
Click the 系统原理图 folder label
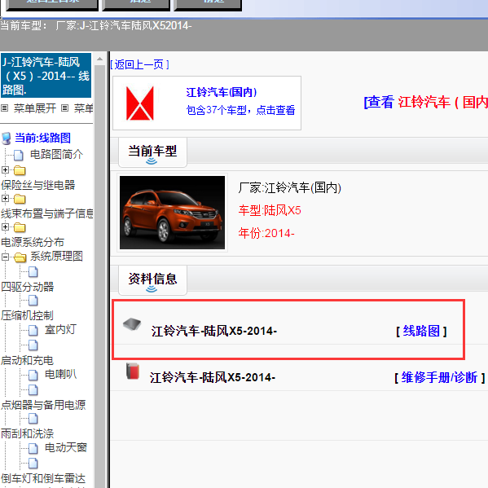point(56,256)
